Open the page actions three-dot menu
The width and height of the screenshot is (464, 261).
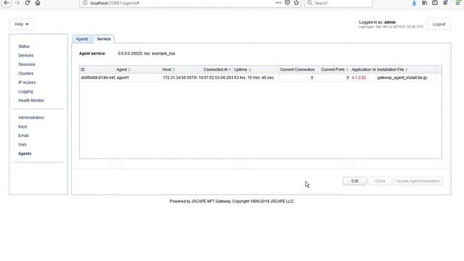point(278,3)
